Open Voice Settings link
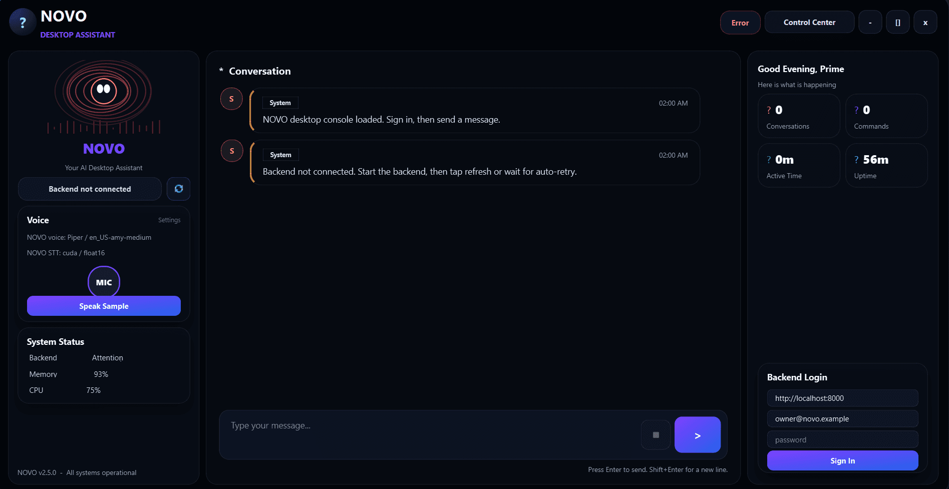This screenshot has height=489, width=949. click(169, 220)
